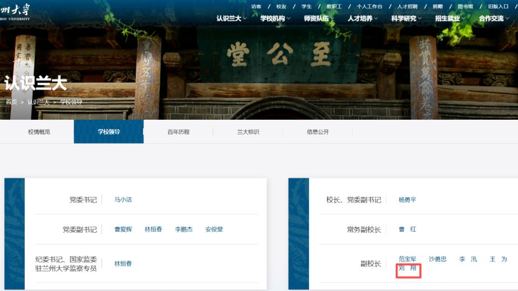Open the 教职工 top link
This screenshot has height=291, width=518.
(334, 6)
